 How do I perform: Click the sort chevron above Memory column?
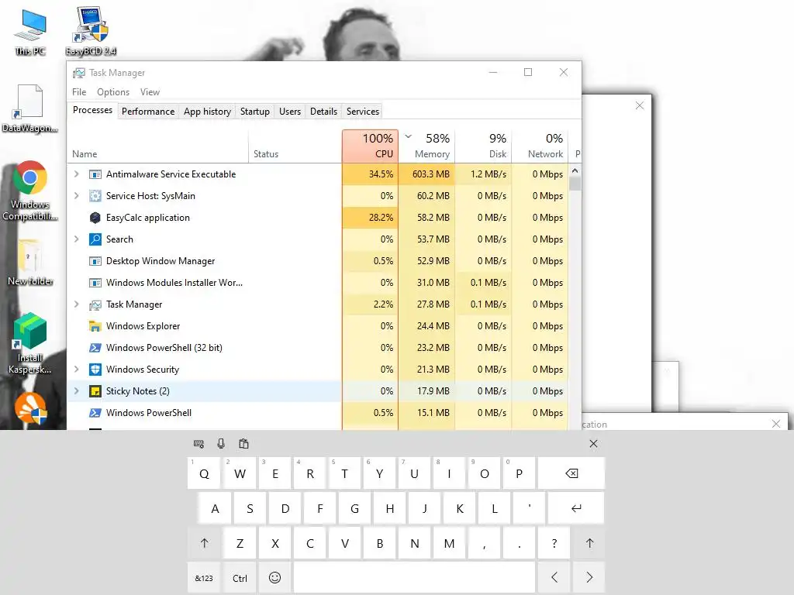(x=408, y=136)
